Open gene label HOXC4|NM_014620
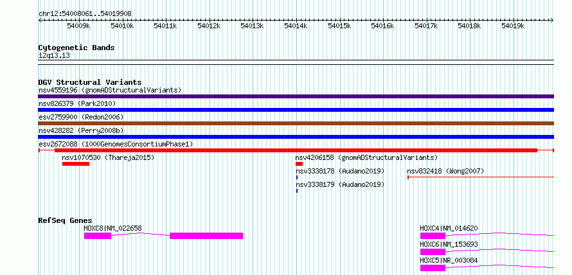 click(449, 228)
